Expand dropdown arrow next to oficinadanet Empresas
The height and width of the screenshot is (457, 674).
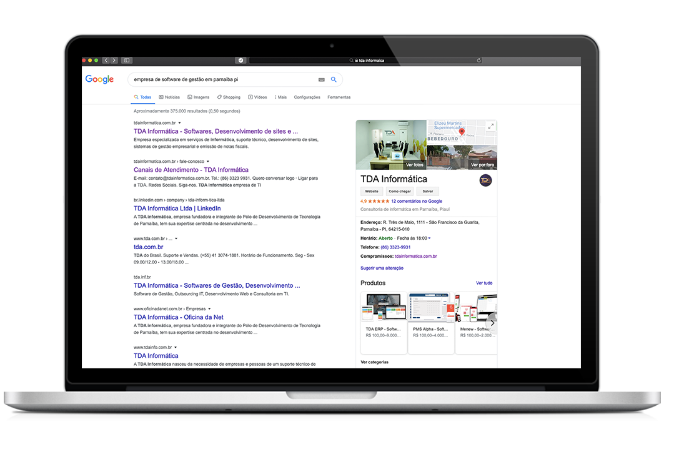(209, 309)
